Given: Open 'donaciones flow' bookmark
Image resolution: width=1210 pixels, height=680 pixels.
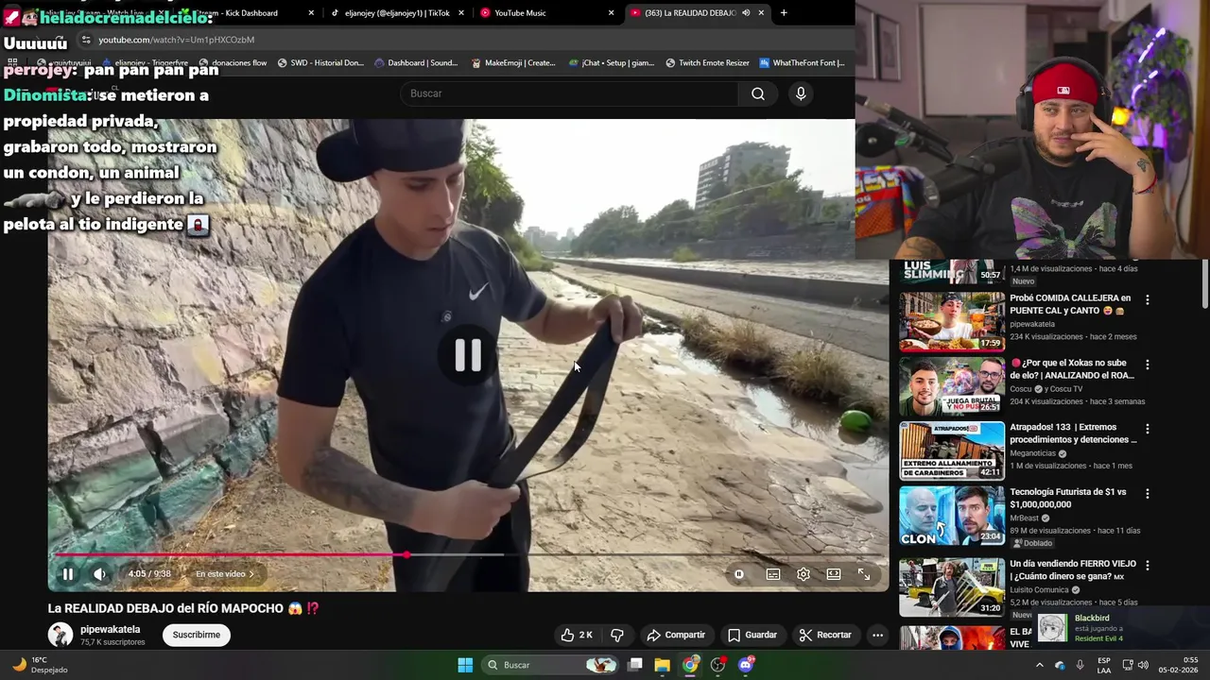Looking at the screenshot, I should coord(233,63).
